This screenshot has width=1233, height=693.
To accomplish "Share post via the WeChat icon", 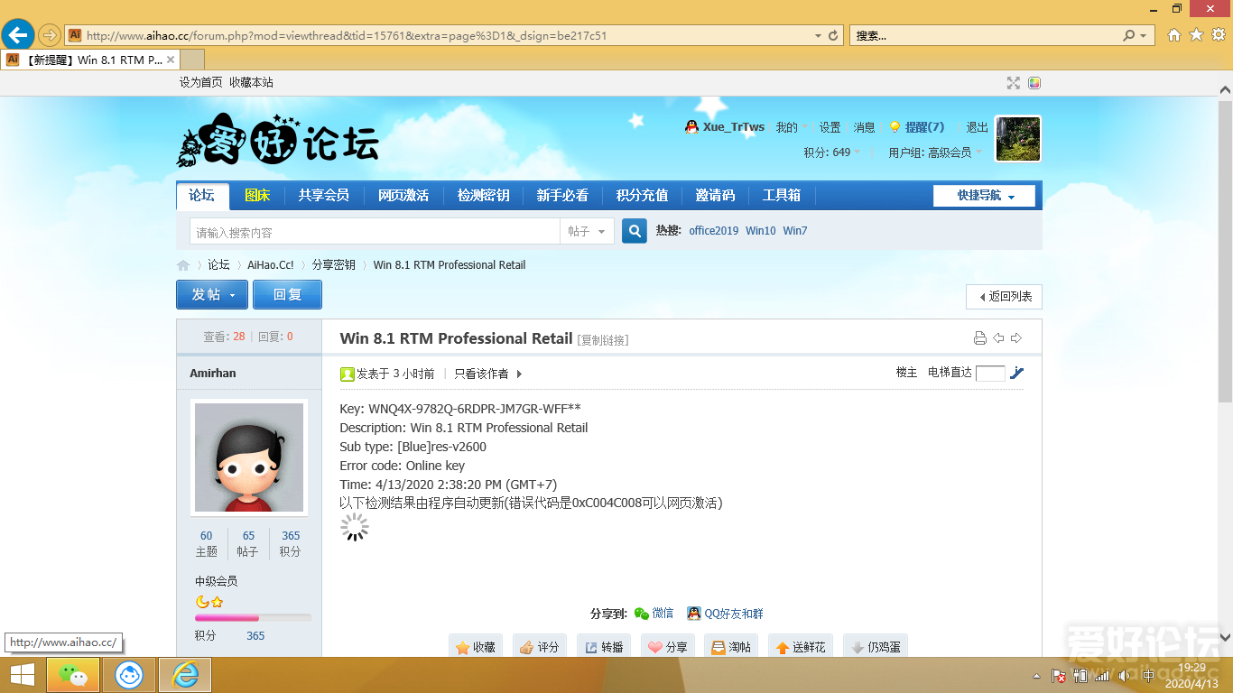I will 642,614.
